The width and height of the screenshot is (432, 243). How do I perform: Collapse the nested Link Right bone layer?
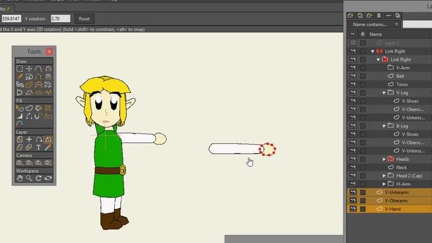point(378,59)
